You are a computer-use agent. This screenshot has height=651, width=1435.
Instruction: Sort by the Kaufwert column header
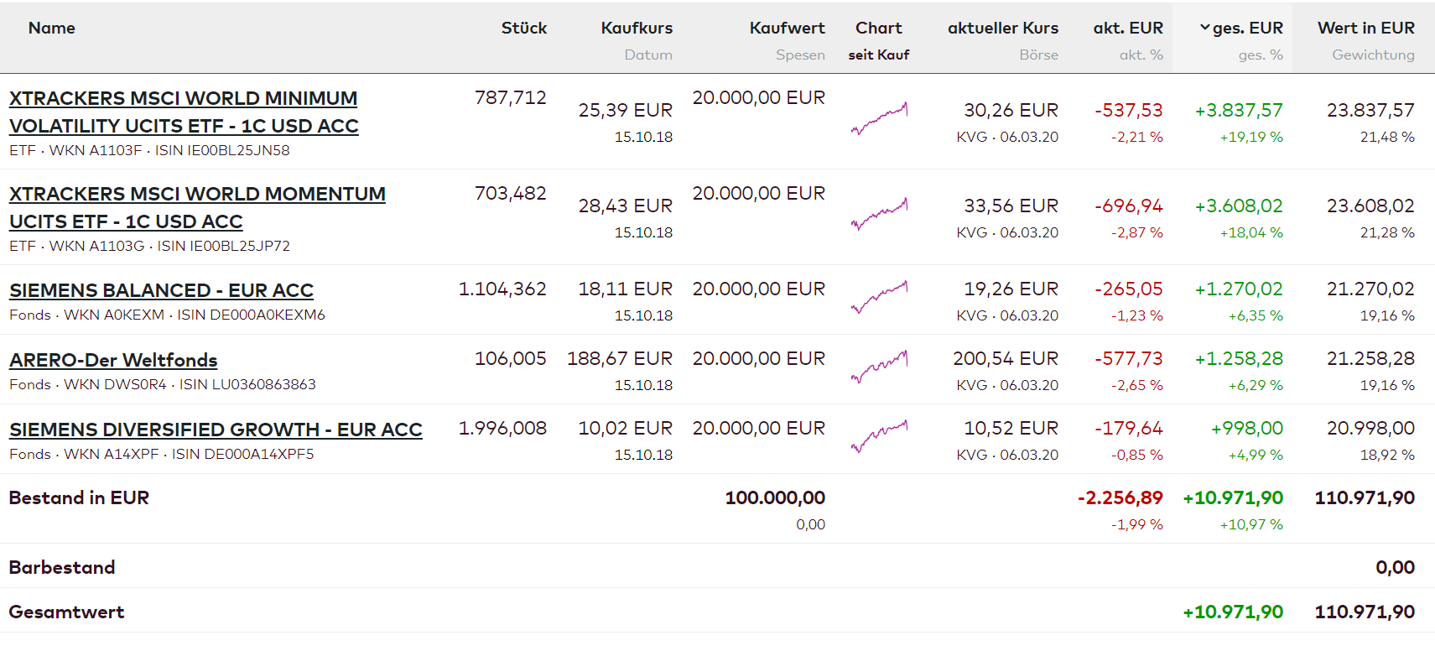click(x=787, y=28)
